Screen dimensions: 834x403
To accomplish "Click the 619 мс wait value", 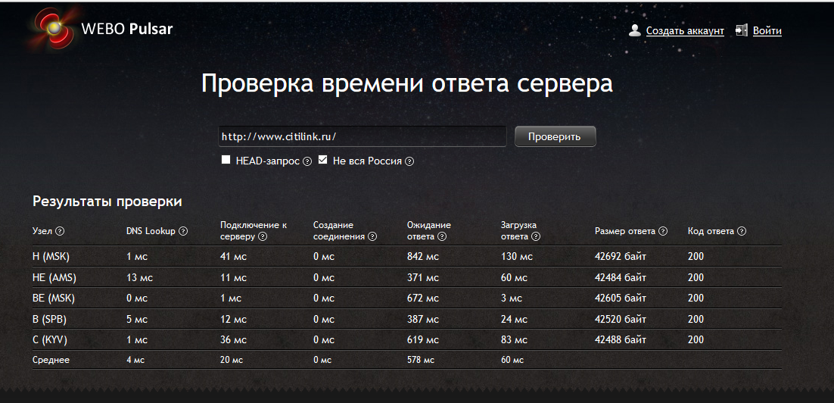I will tap(423, 339).
